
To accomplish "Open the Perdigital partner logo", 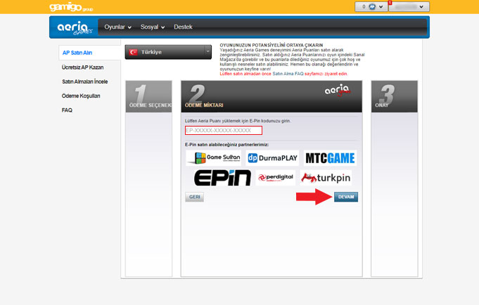I will point(275,178).
